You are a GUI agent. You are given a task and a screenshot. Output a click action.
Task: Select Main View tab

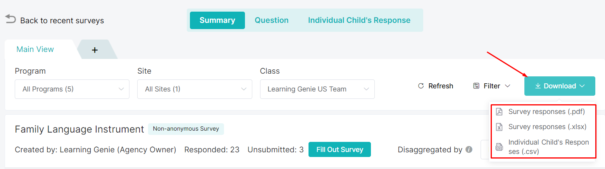point(35,49)
